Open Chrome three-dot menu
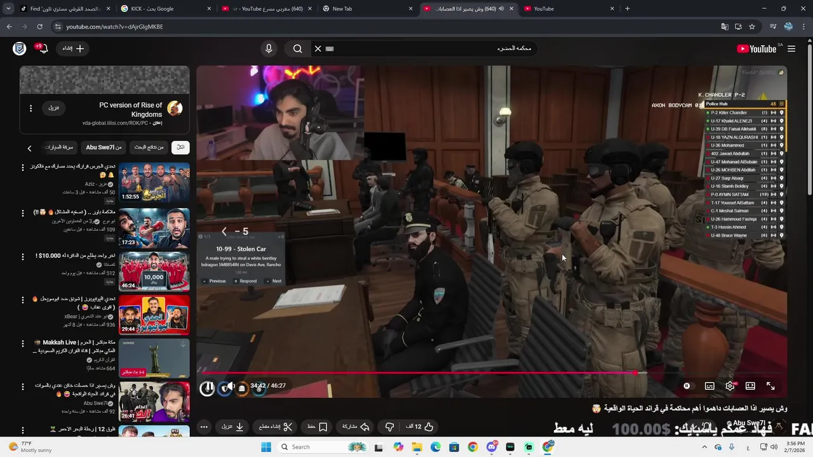The width and height of the screenshot is (813, 457). point(804,27)
